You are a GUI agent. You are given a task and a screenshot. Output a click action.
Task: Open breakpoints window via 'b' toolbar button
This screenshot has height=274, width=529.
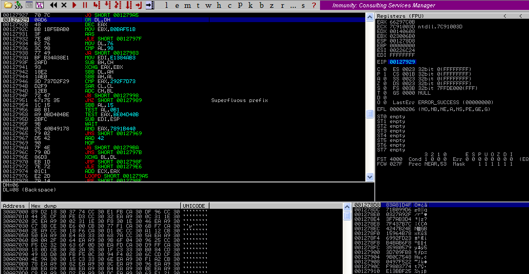262,5
